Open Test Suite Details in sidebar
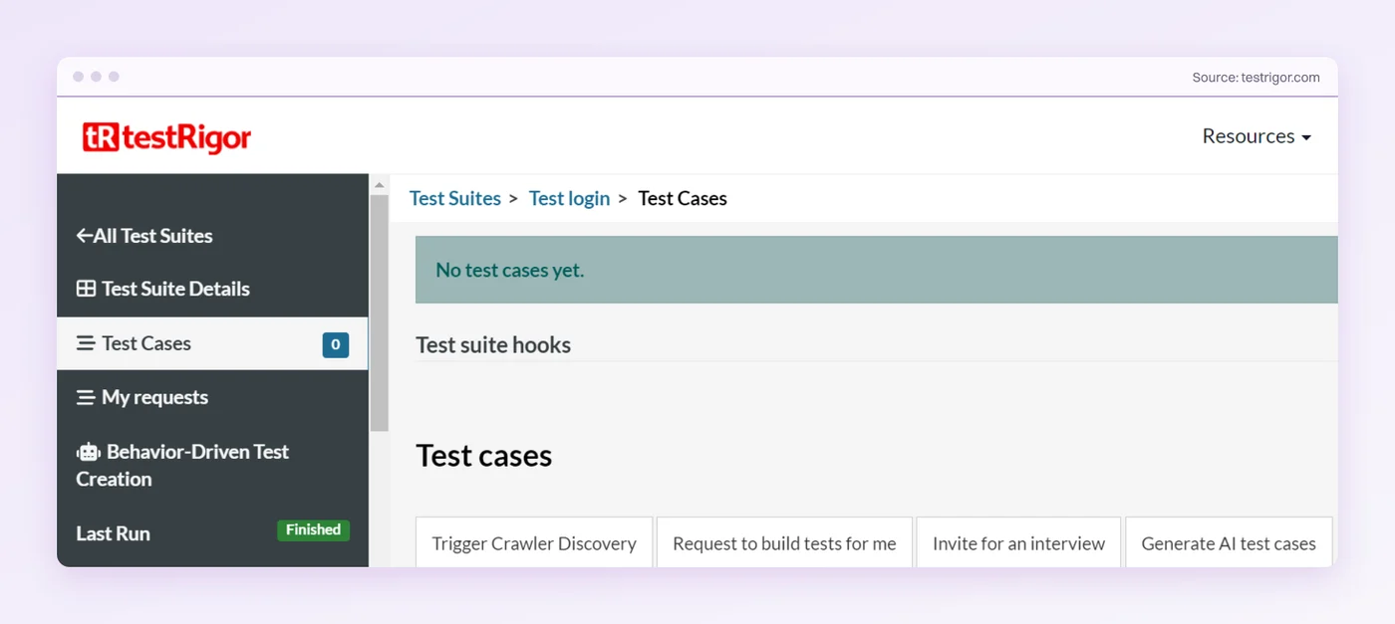 click(163, 289)
